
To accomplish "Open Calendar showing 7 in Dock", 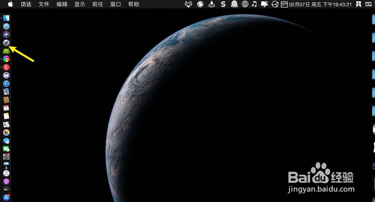I will [6, 108].
